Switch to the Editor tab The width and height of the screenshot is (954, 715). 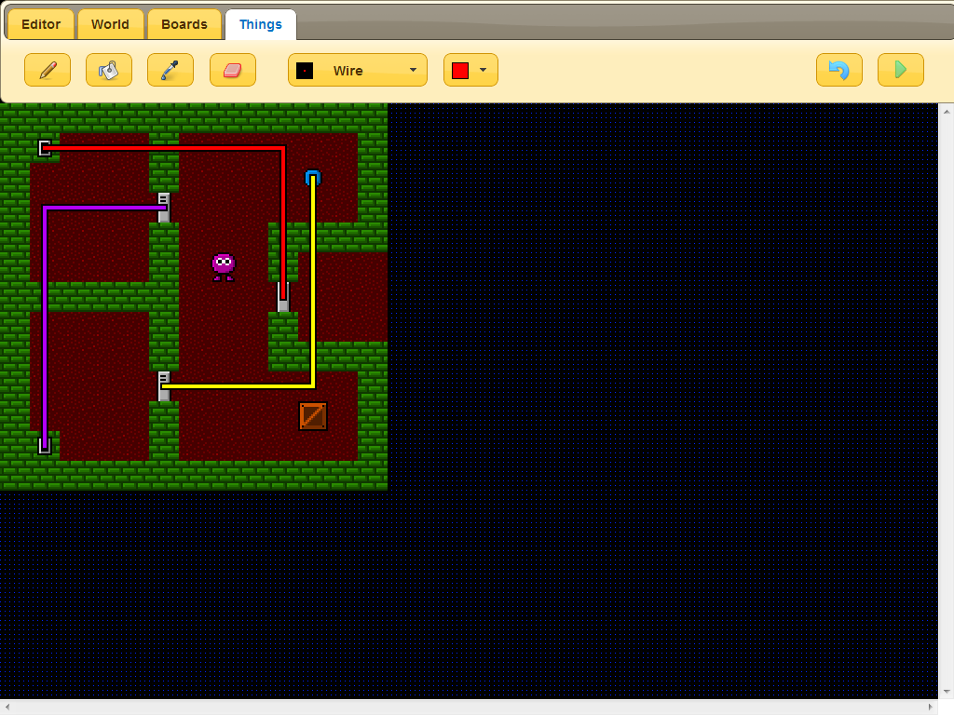[41, 24]
